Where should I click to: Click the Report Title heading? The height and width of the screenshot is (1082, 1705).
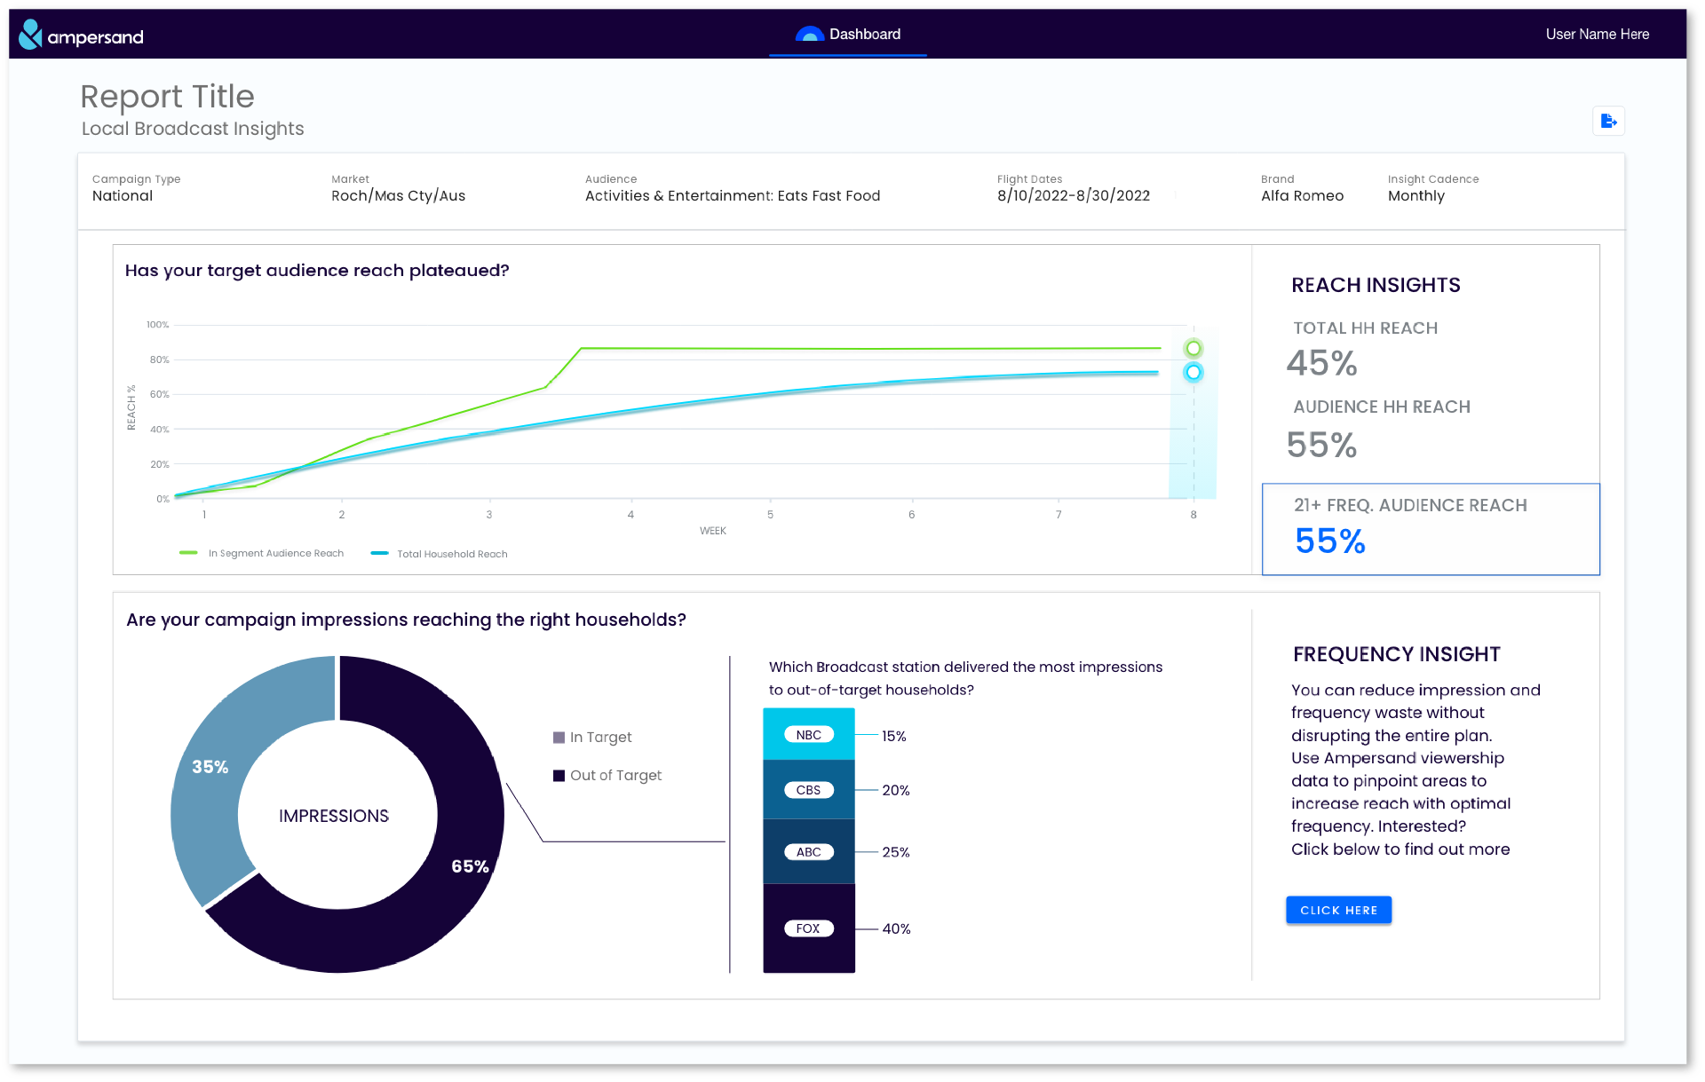click(168, 97)
